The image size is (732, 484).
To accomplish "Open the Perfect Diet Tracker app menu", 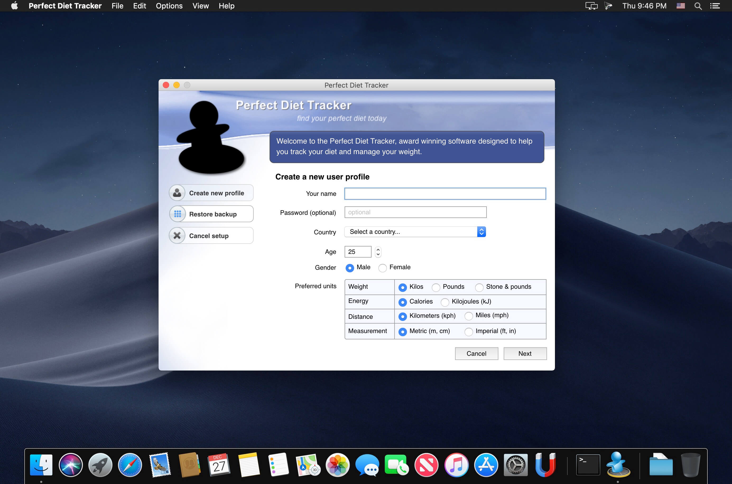I will coord(65,6).
